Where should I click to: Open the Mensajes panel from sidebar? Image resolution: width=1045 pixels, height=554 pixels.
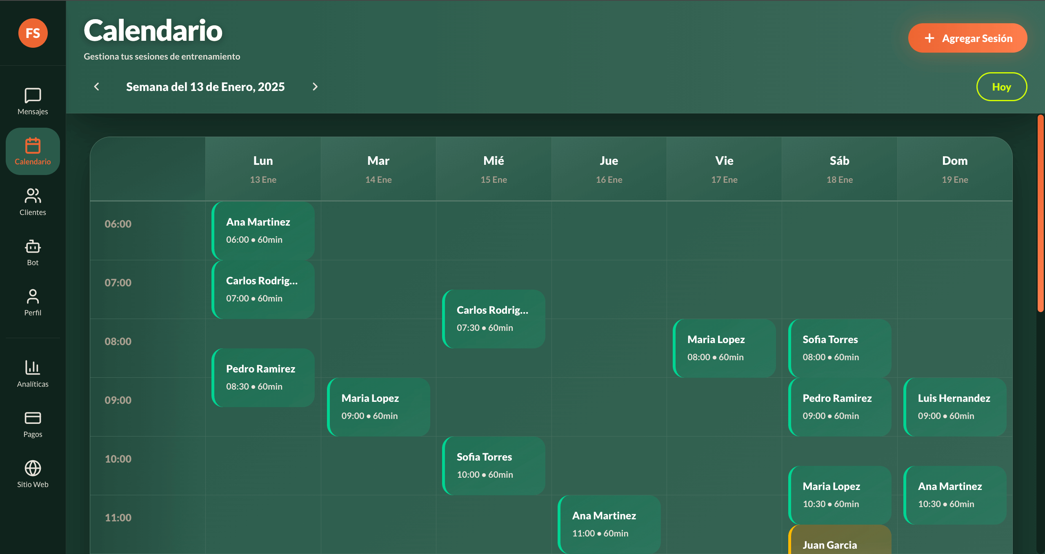pyautogui.click(x=33, y=100)
